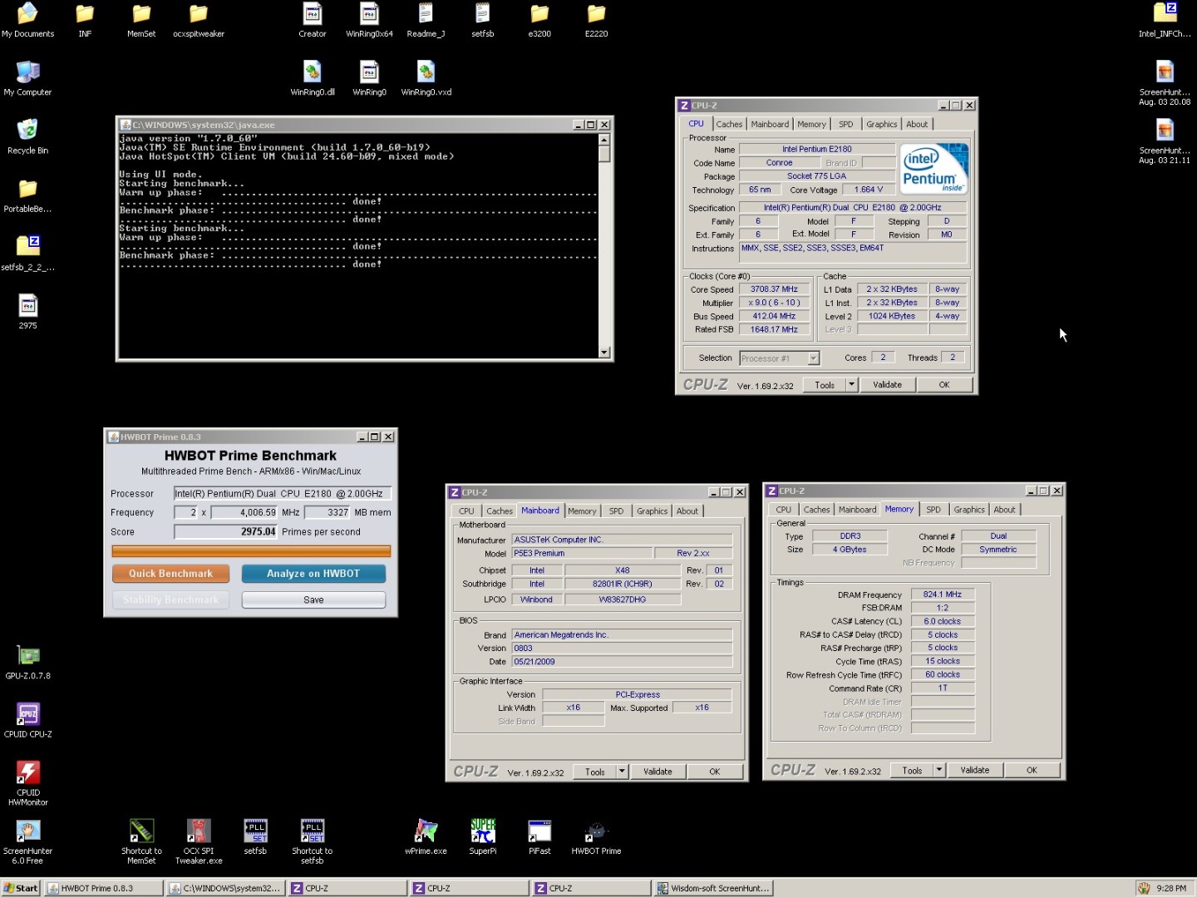This screenshot has height=898, width=1197.
Task: Click the Frequency field showing 4,006.59
Action: (244, 512)
